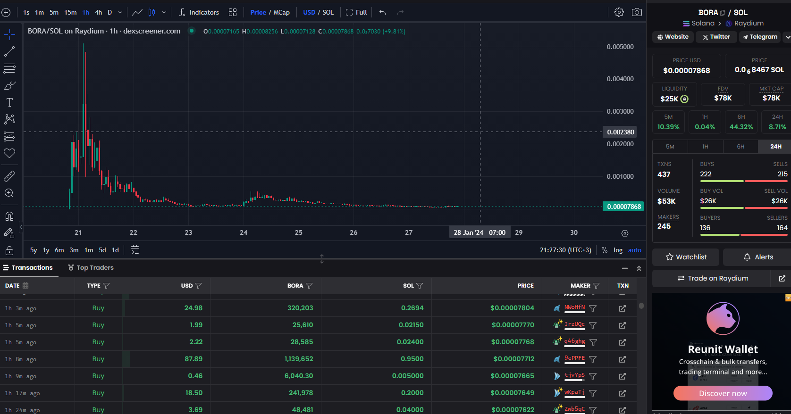The width and height of the screenshot is (791, 414).
Task: Switch chart to line style icon
Action: click(137, 13)
